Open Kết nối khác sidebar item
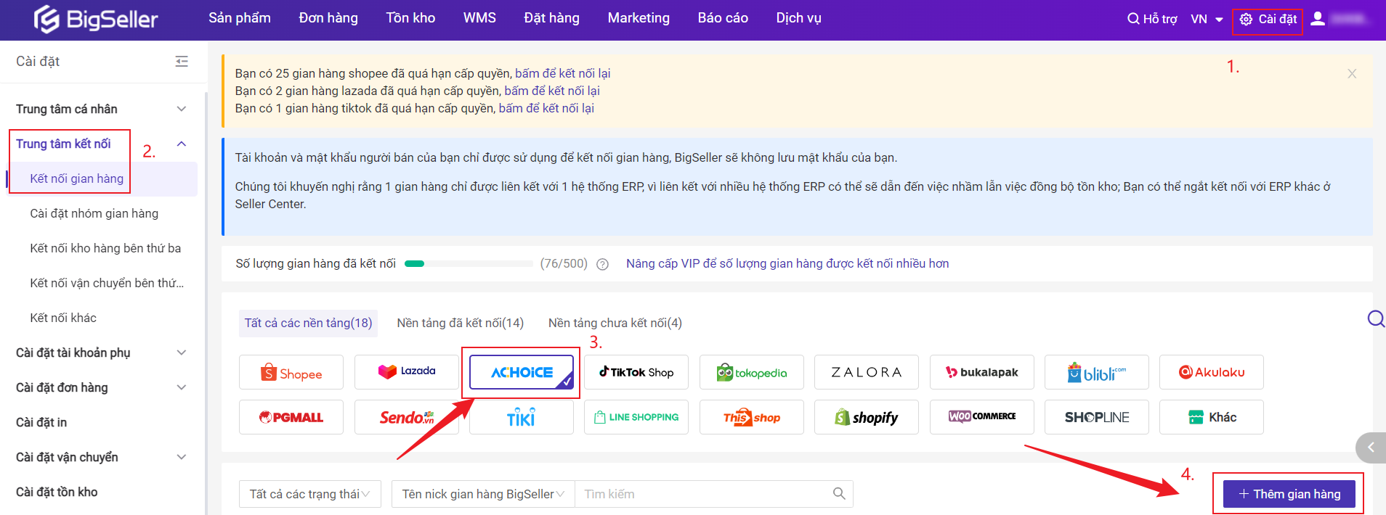 click(x=63, y=318)
